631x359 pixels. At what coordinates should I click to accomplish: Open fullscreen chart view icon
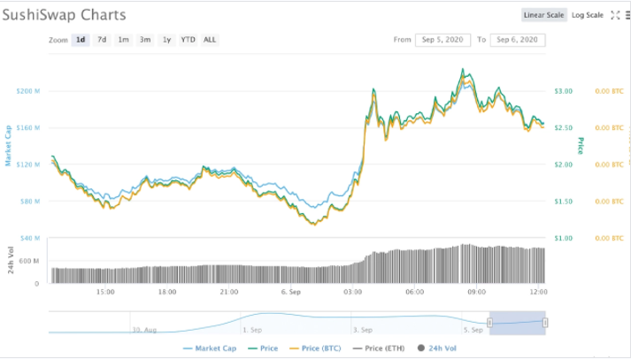615,15
